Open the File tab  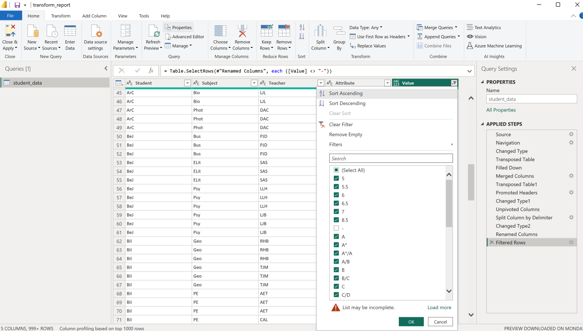10,16
